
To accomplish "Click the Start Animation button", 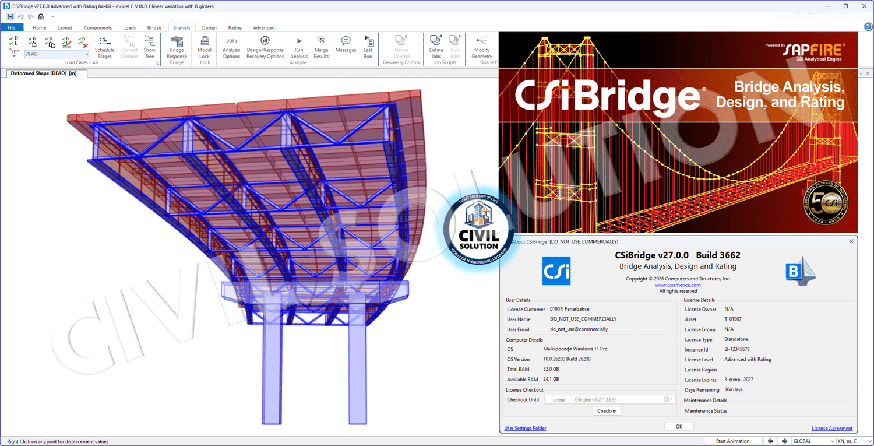I will pos(732,441).
